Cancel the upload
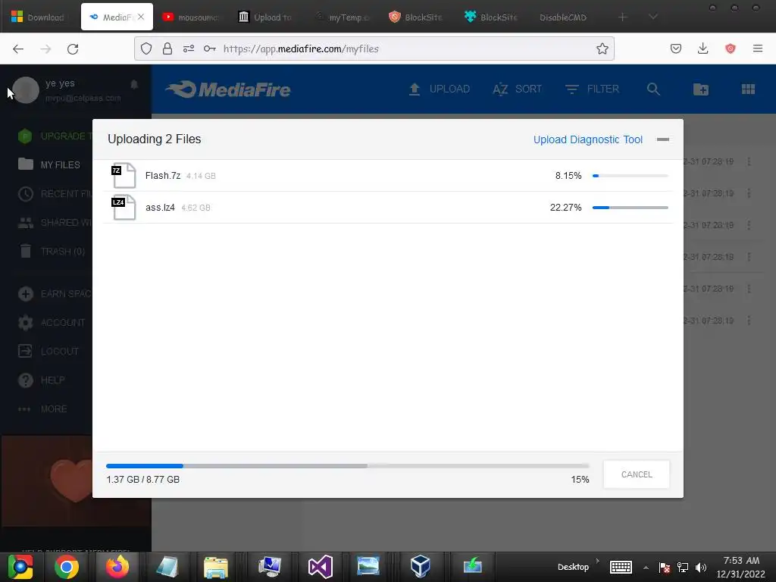Image resolution: width=776 pixels, height=582 pixels. (x=637, y=474)
